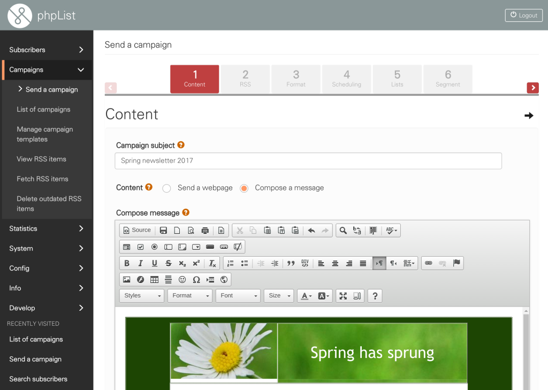Select the 'Send a webpage' radio button
The width and height of the screenshot is (548, 390).
(166, 188)
